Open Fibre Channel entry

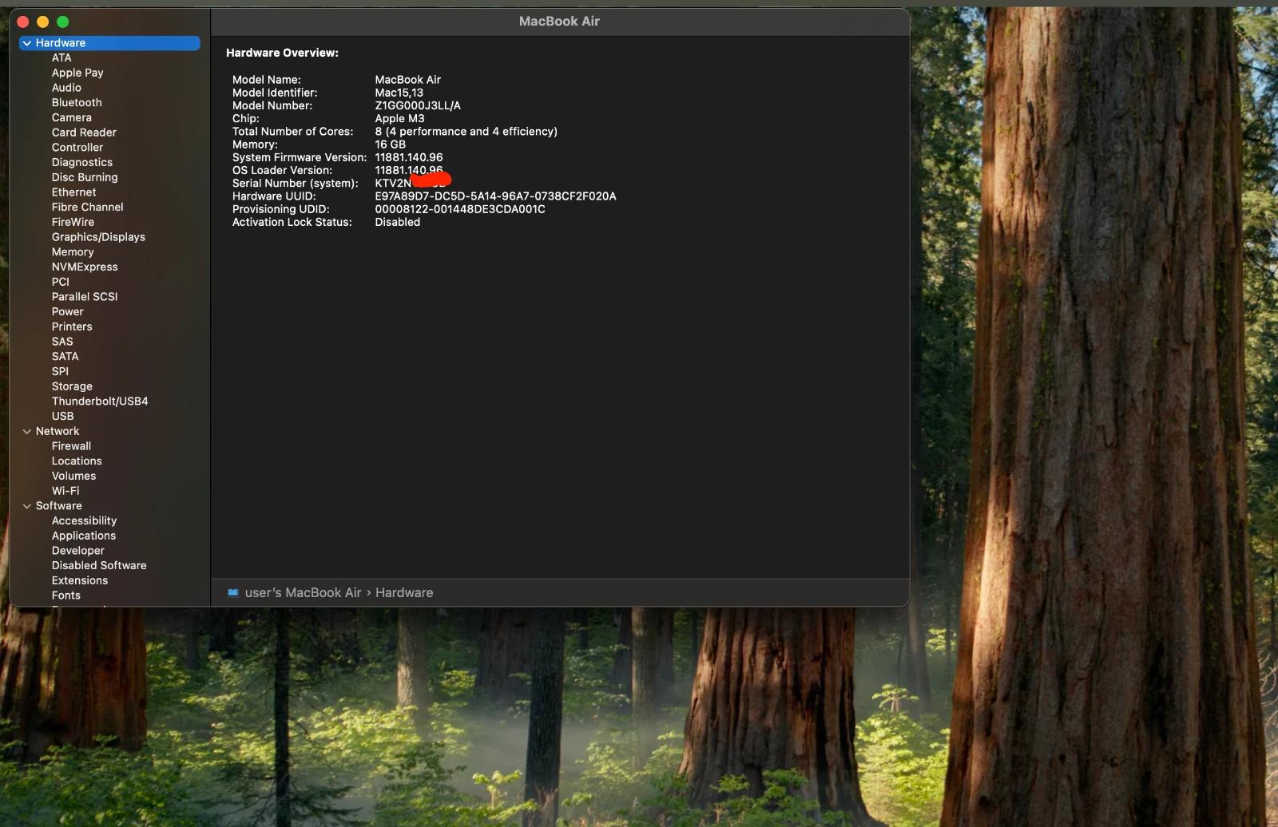tap(88, 207)
